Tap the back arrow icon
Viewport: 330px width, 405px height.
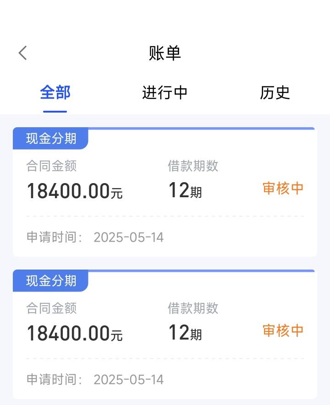coord(23,53)
